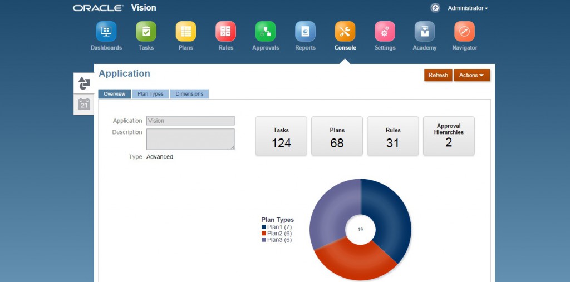This screenshot has width=570, height=282.
Task: Open the Administrator user dropdown
Action: (468, 8)
